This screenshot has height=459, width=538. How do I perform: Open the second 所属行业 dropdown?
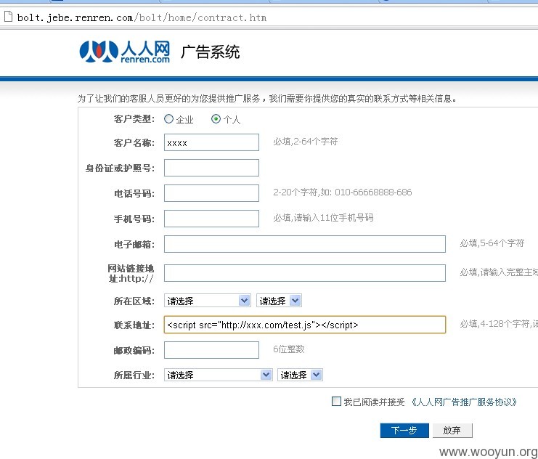click(300, 375)
